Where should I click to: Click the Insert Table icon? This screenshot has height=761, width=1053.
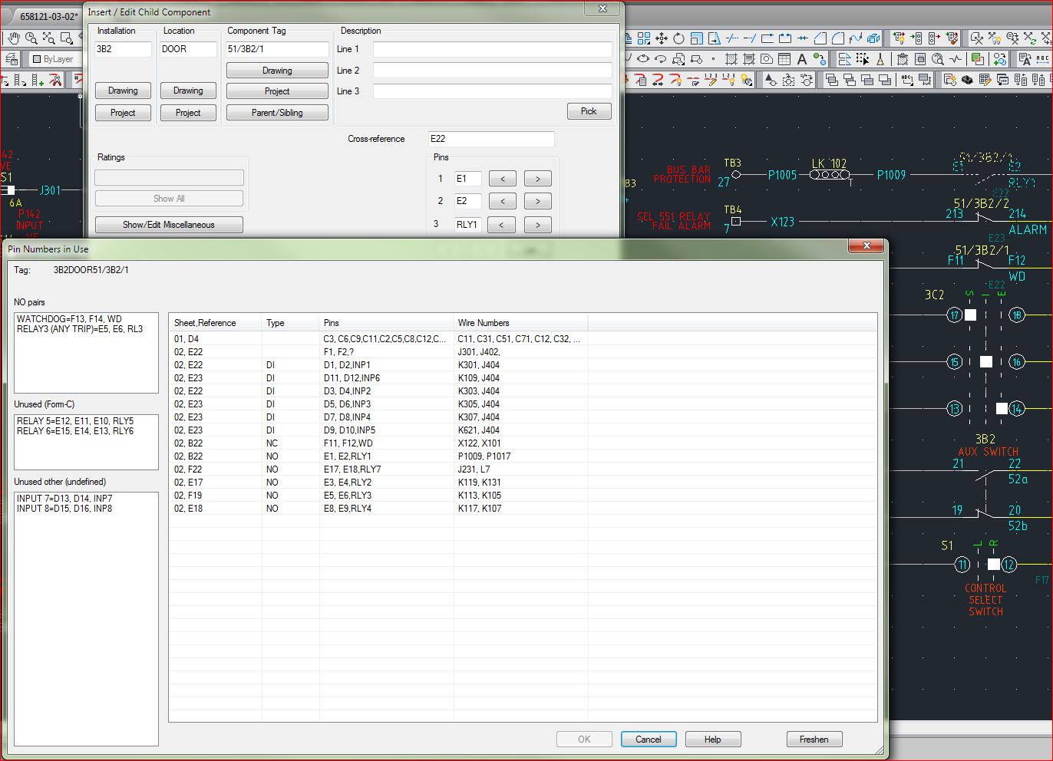(x=784, y=60)
